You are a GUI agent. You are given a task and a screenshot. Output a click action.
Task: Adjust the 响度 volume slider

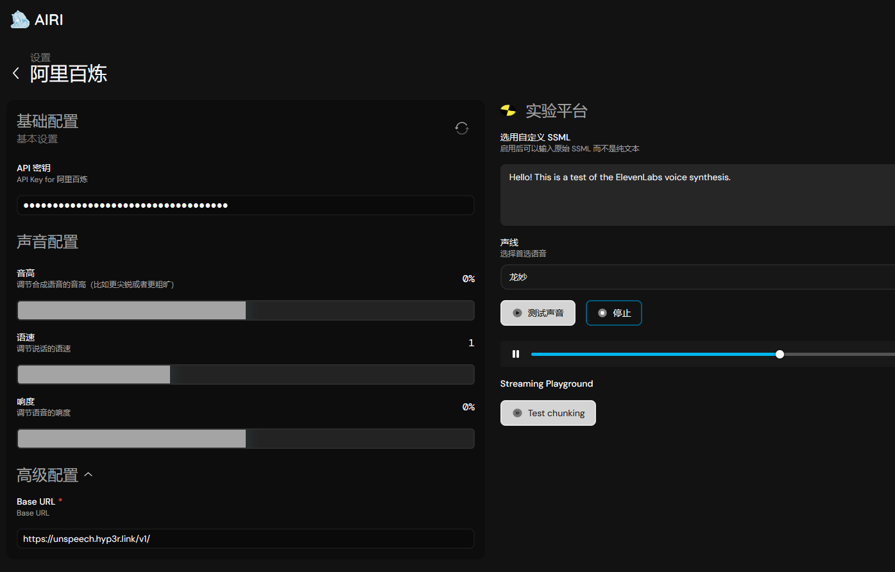246,439
